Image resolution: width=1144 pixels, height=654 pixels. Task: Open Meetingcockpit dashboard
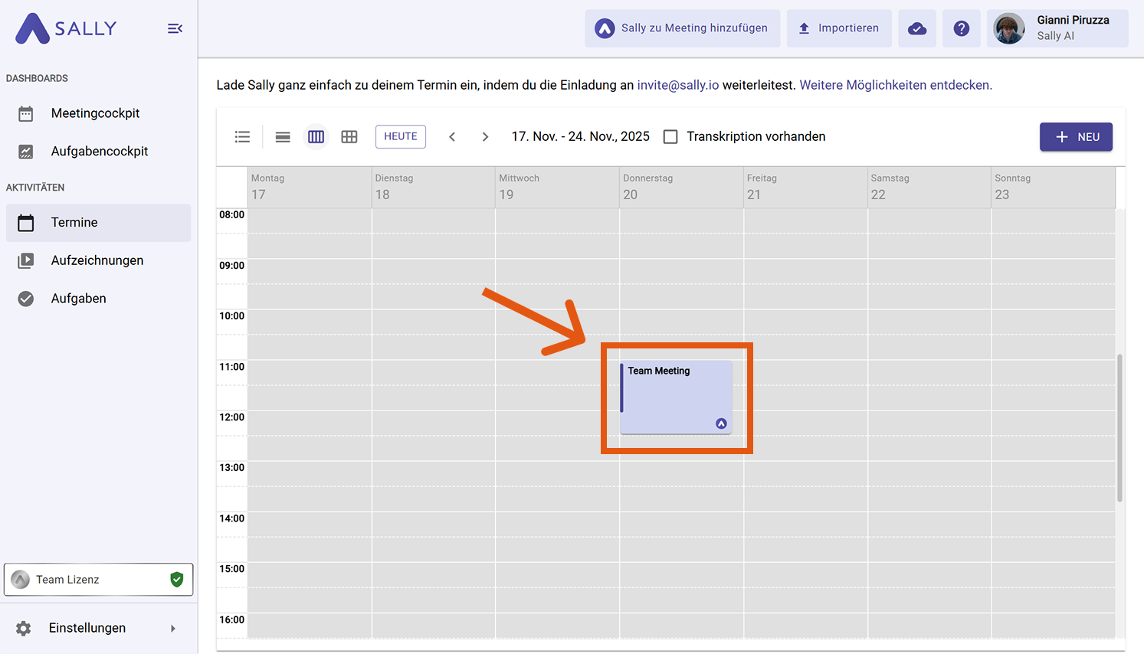click(95, 113)
